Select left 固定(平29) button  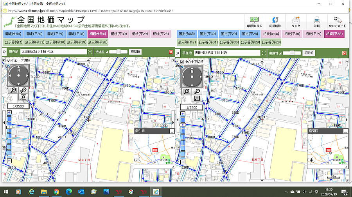[x=56, y=34]
